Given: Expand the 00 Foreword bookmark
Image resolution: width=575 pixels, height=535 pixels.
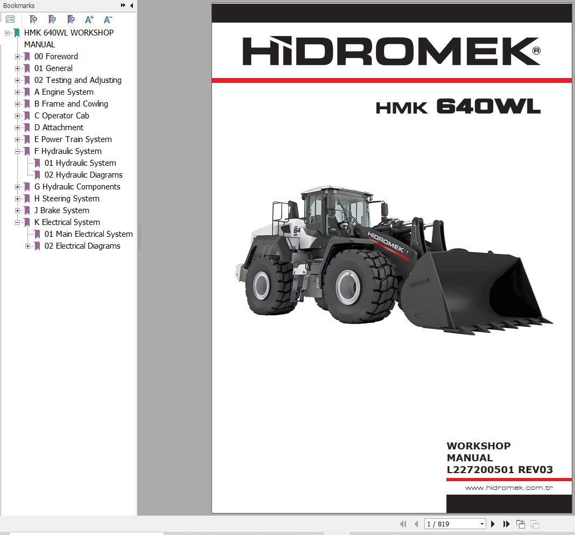Looking at the screenshot, I should click(x=17, y=57).
